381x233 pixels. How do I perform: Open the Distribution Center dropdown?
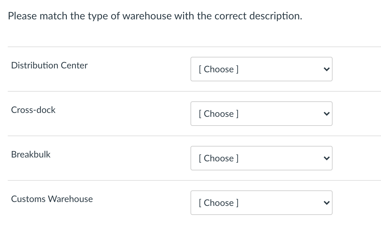pos(262,69)
